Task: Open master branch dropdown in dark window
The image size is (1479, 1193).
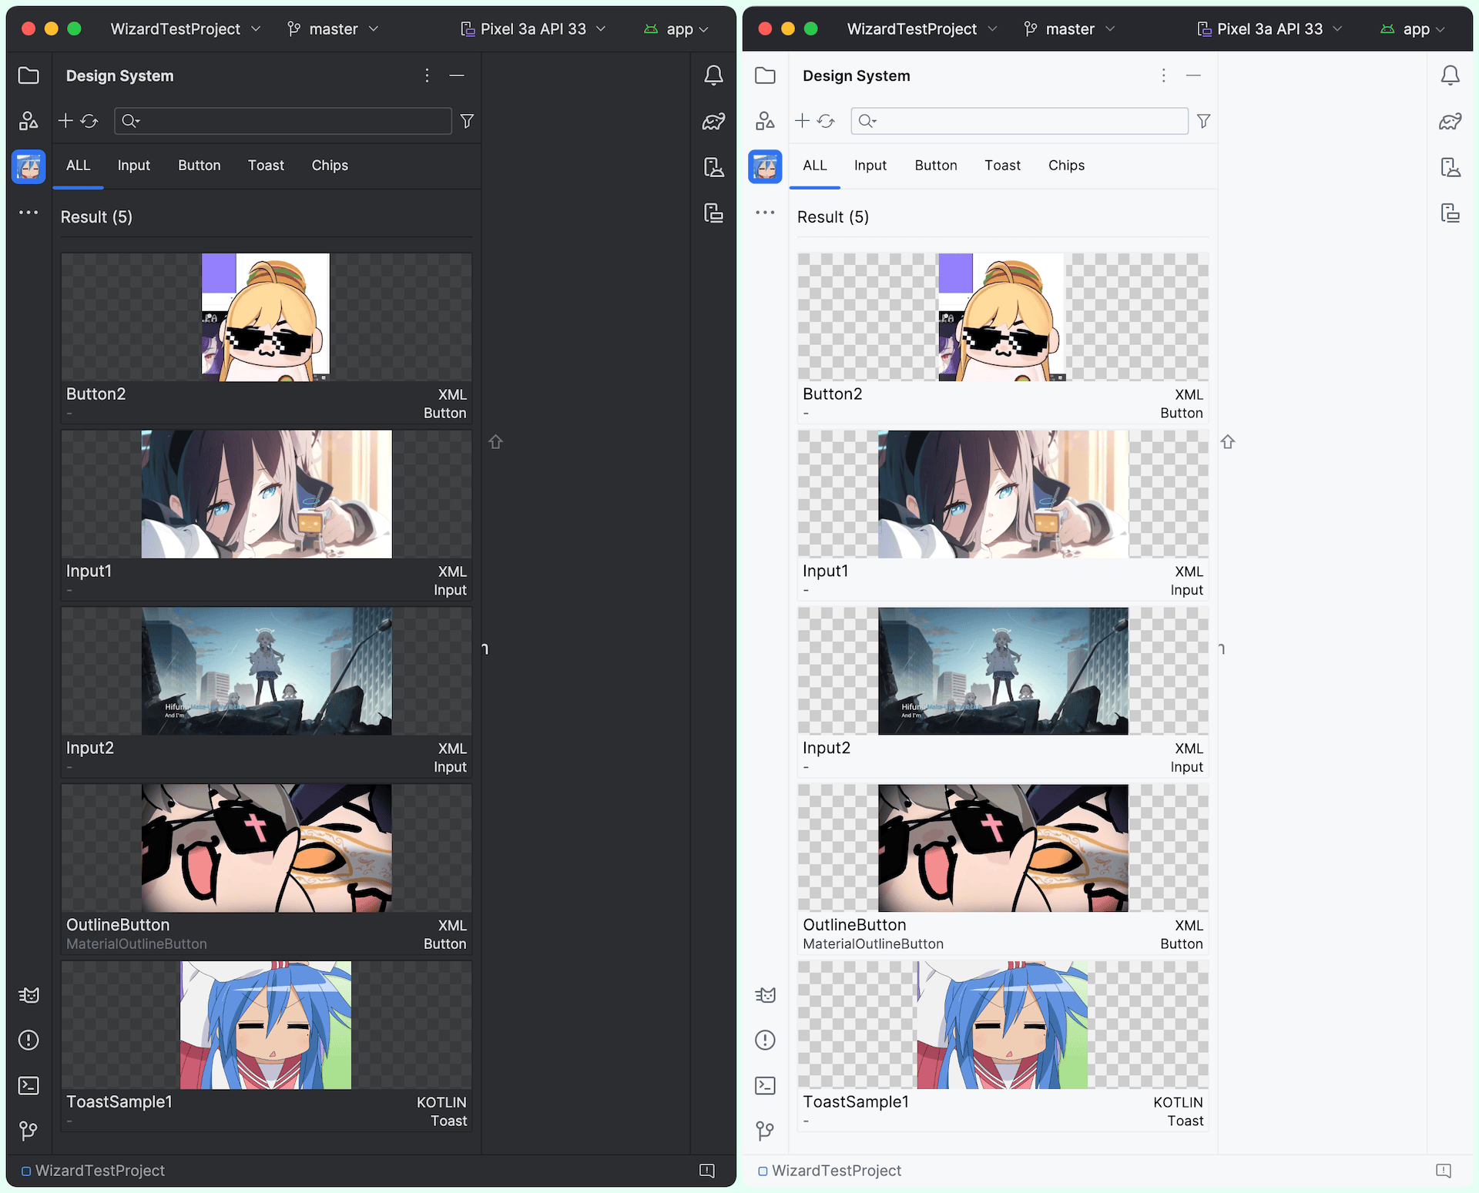Action: 333,29
